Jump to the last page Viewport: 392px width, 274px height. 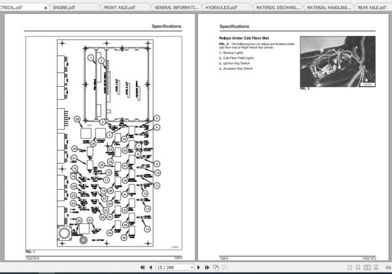click(207, 267)
